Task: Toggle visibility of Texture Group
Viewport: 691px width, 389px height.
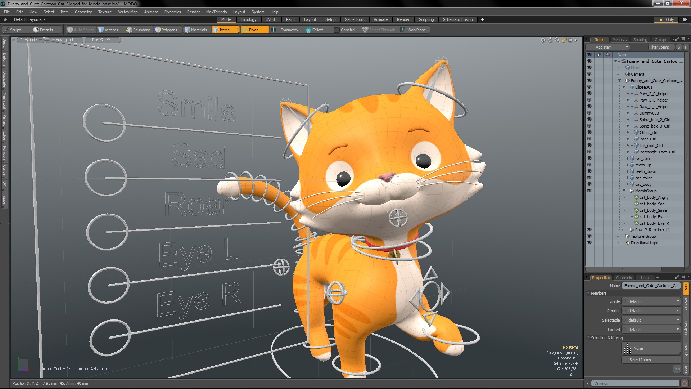Action: 589,236
